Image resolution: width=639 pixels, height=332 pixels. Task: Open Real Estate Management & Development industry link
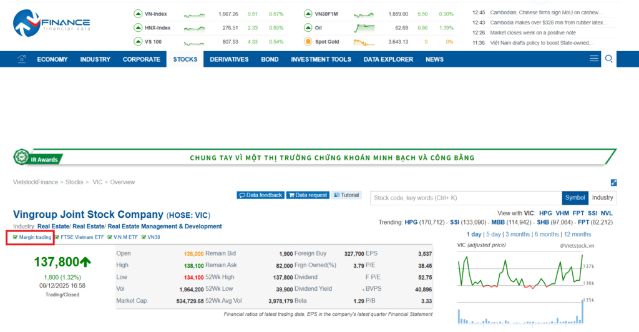[165, 227]
